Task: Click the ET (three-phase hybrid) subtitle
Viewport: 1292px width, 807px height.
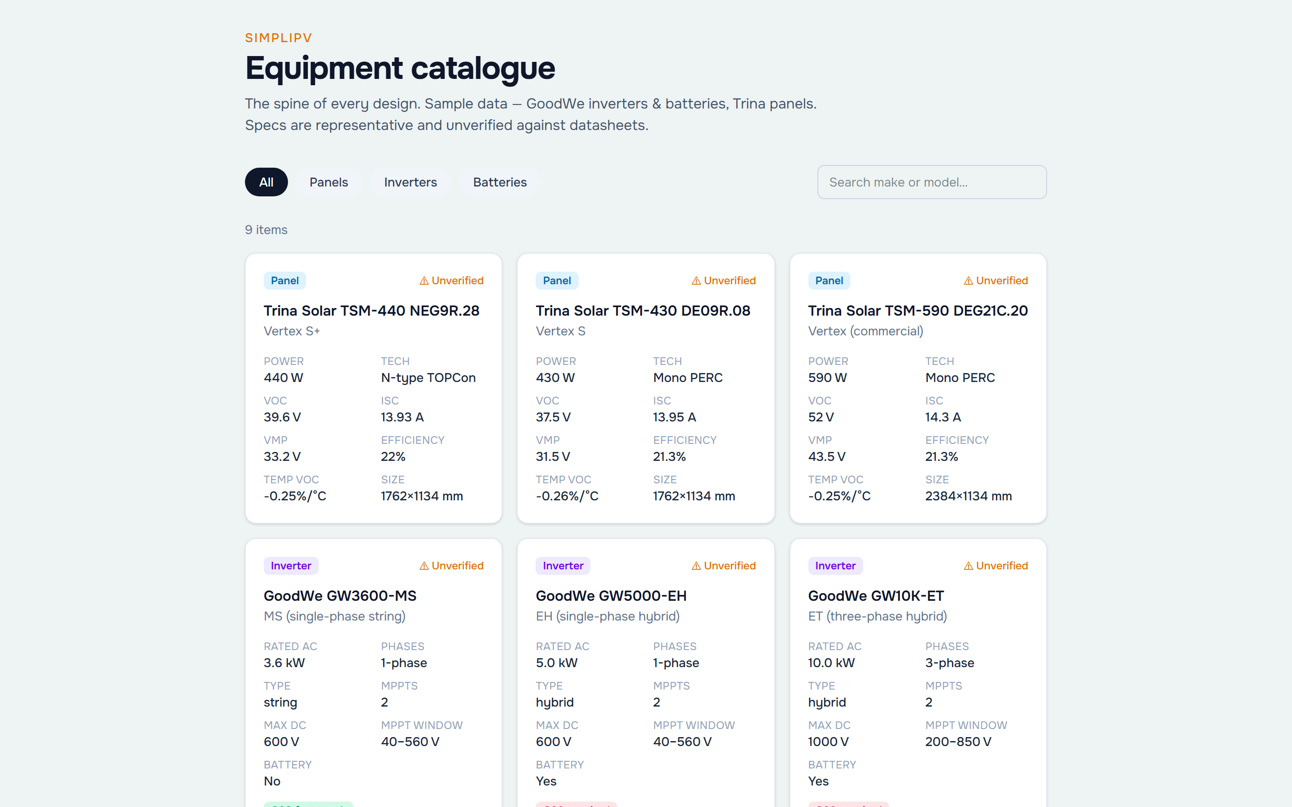Action: pyautogui.click(x=877, y=616)
